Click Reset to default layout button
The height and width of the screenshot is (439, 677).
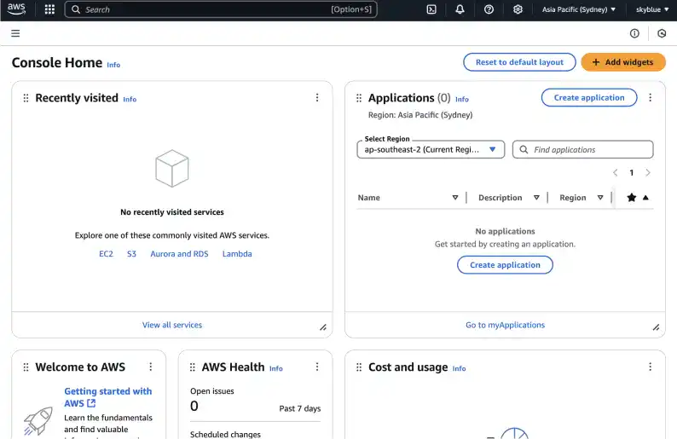[519, 62]
